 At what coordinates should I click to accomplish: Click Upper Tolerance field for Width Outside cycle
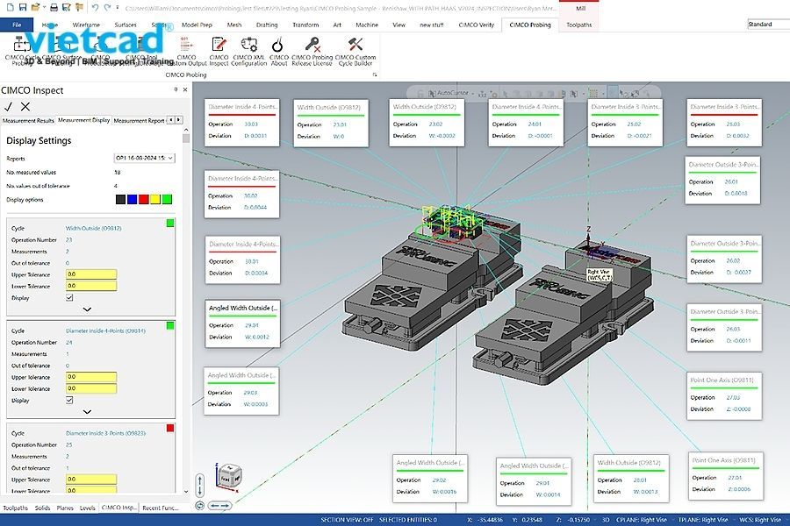[x=91, y=274]
